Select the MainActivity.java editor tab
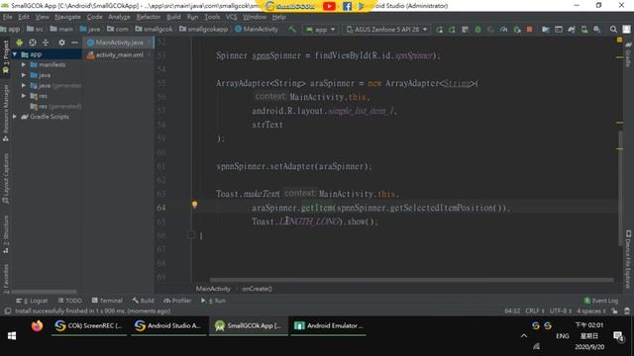 (x=119, y=42)
